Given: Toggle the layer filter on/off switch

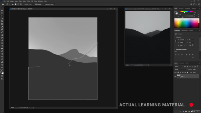Looking at the screenshot, I should (198, 66).
